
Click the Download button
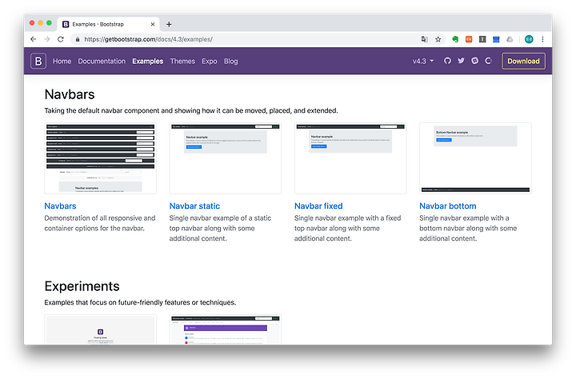(523, 61)
